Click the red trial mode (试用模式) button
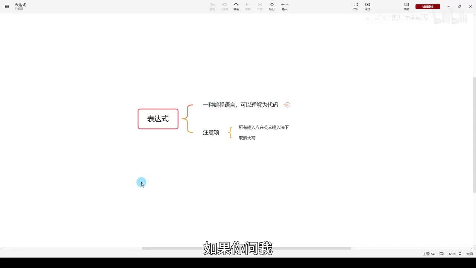 coord(428,7)
